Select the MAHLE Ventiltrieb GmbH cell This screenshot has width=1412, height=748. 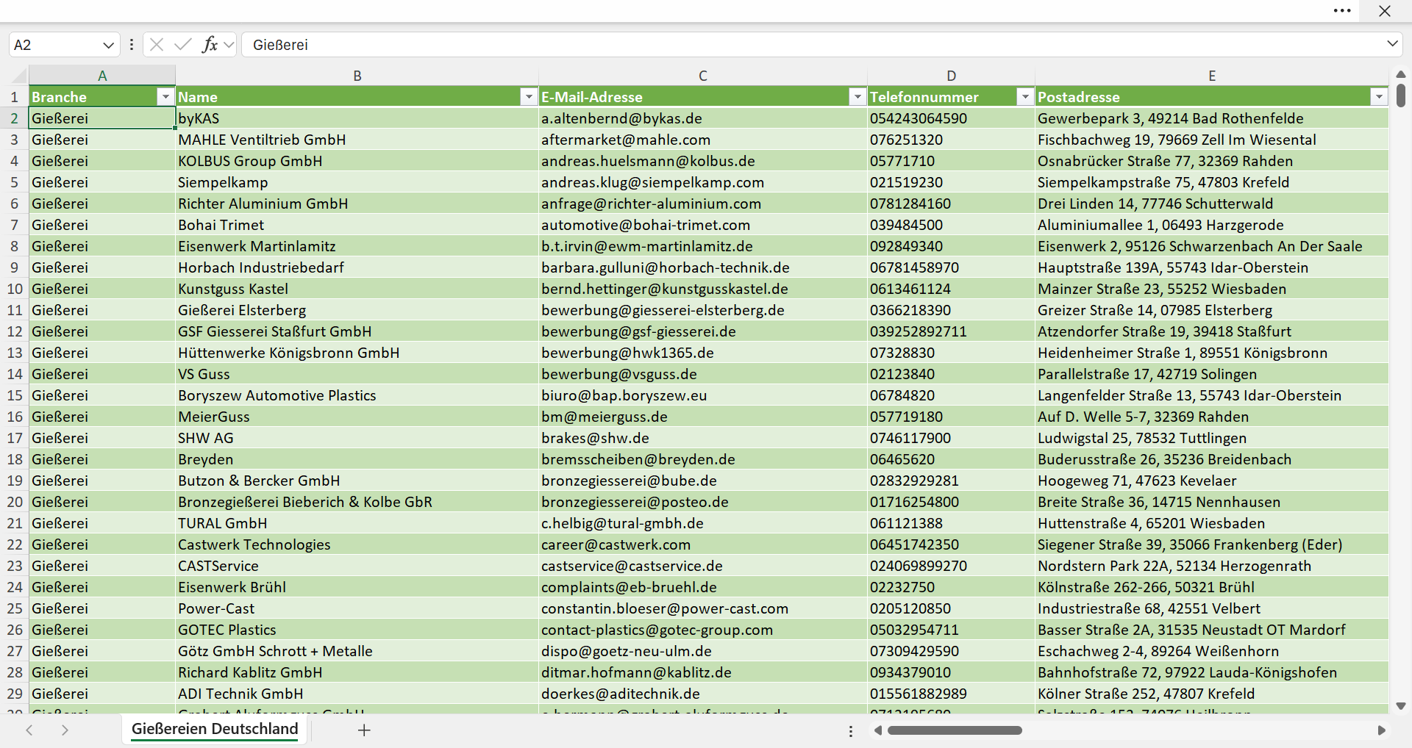(x=357, y=140)
